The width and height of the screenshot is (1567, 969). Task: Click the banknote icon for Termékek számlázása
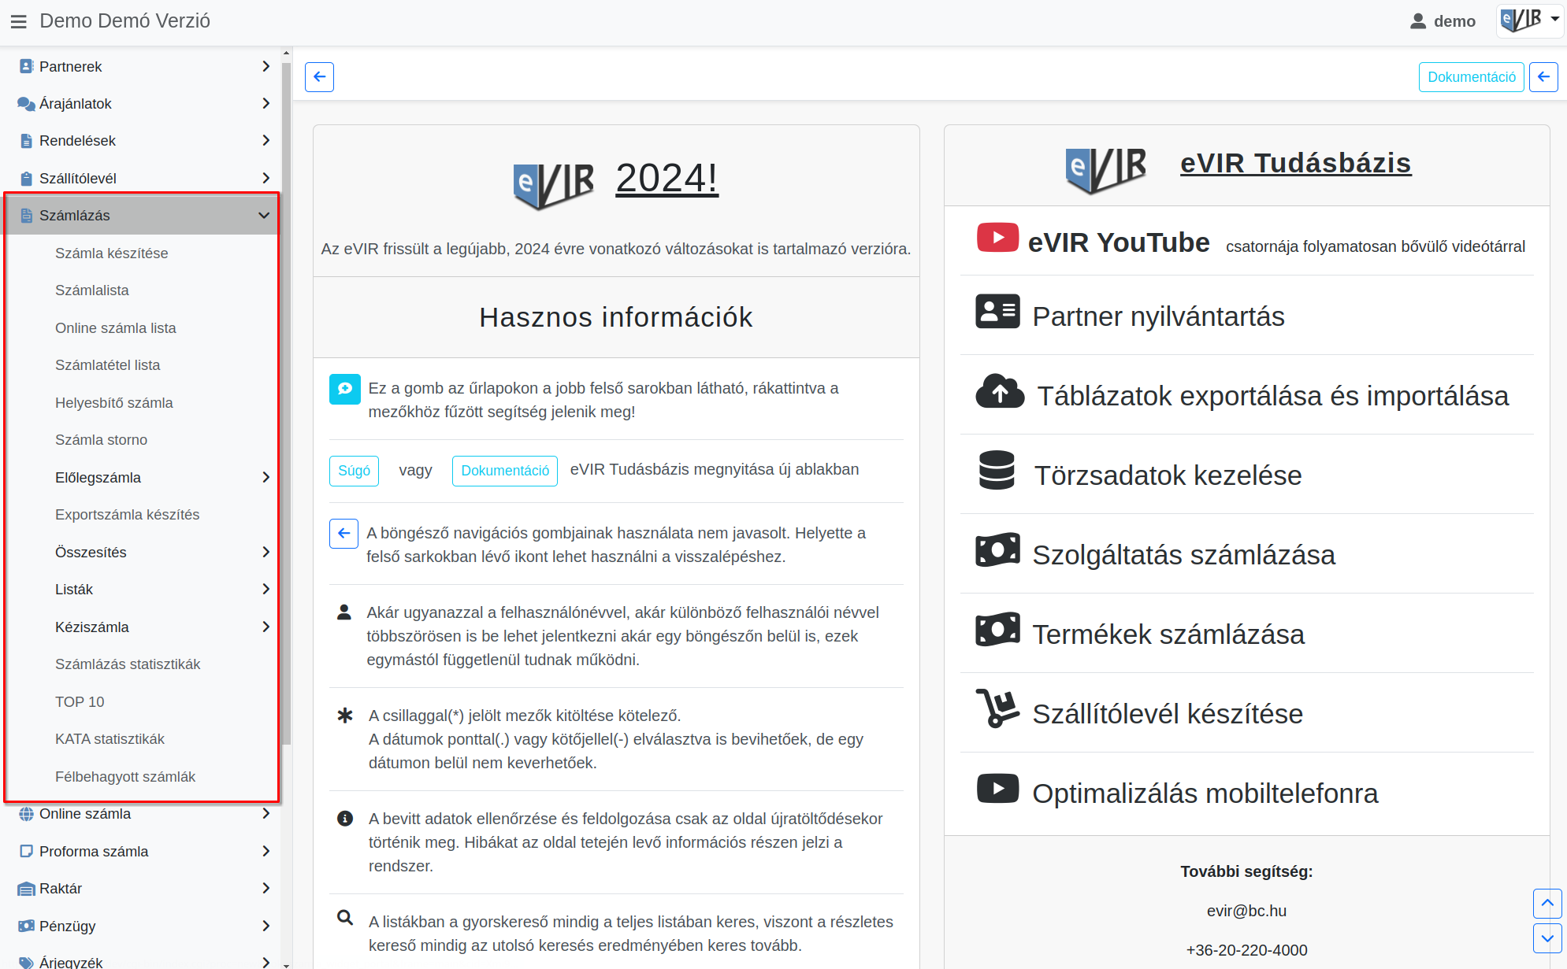pyautogui.click(x=997, y=630)
